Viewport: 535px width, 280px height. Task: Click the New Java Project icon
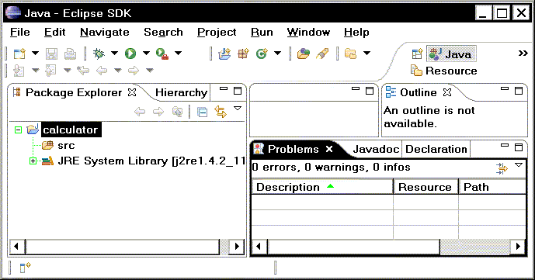[224, 54]
